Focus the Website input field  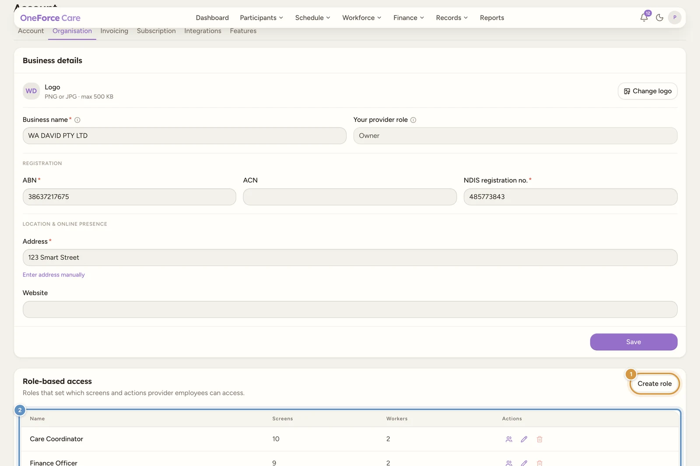point(350,310)
